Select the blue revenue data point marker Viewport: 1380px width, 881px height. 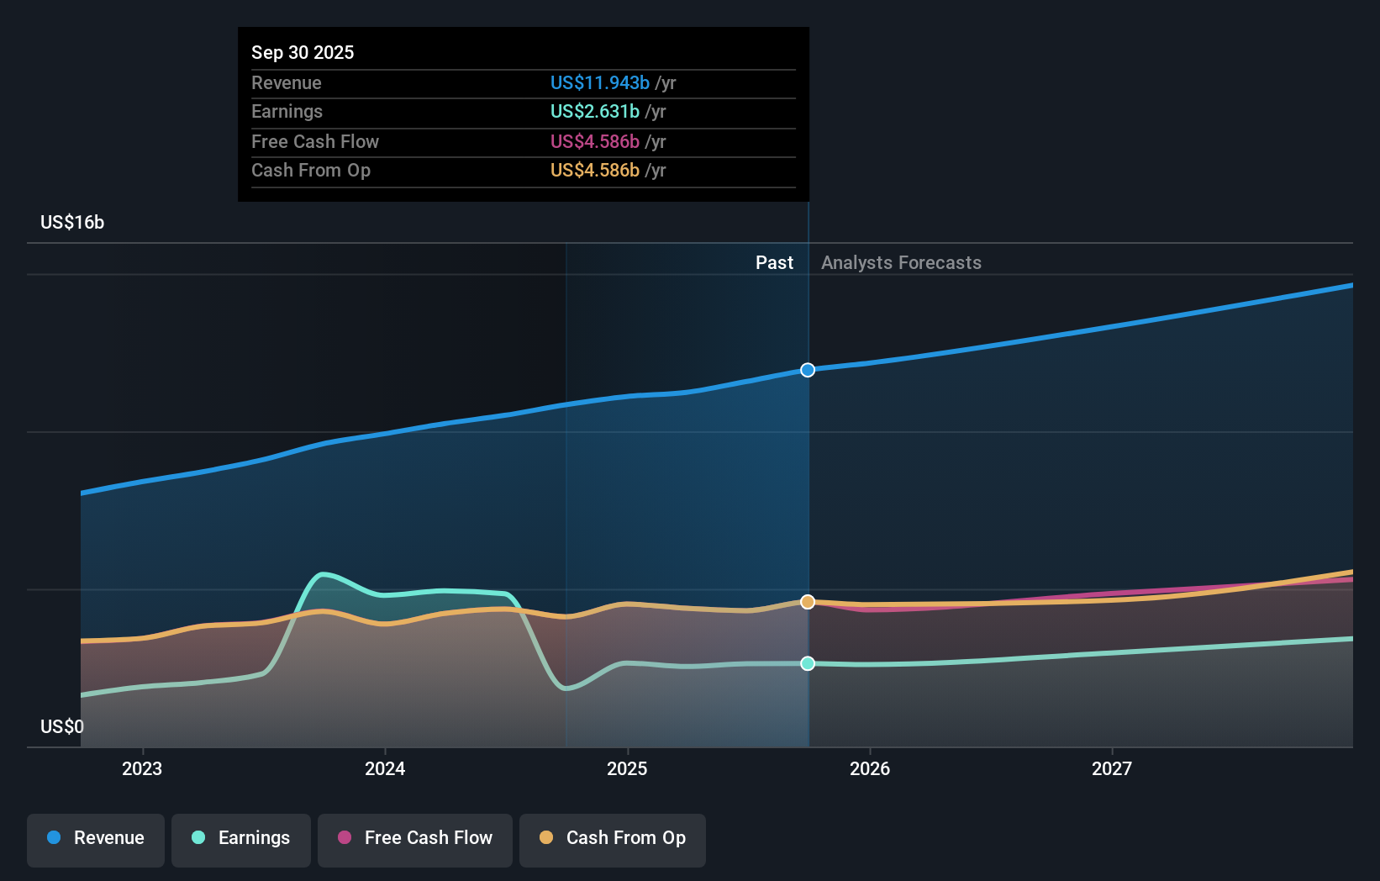[807, 370]
